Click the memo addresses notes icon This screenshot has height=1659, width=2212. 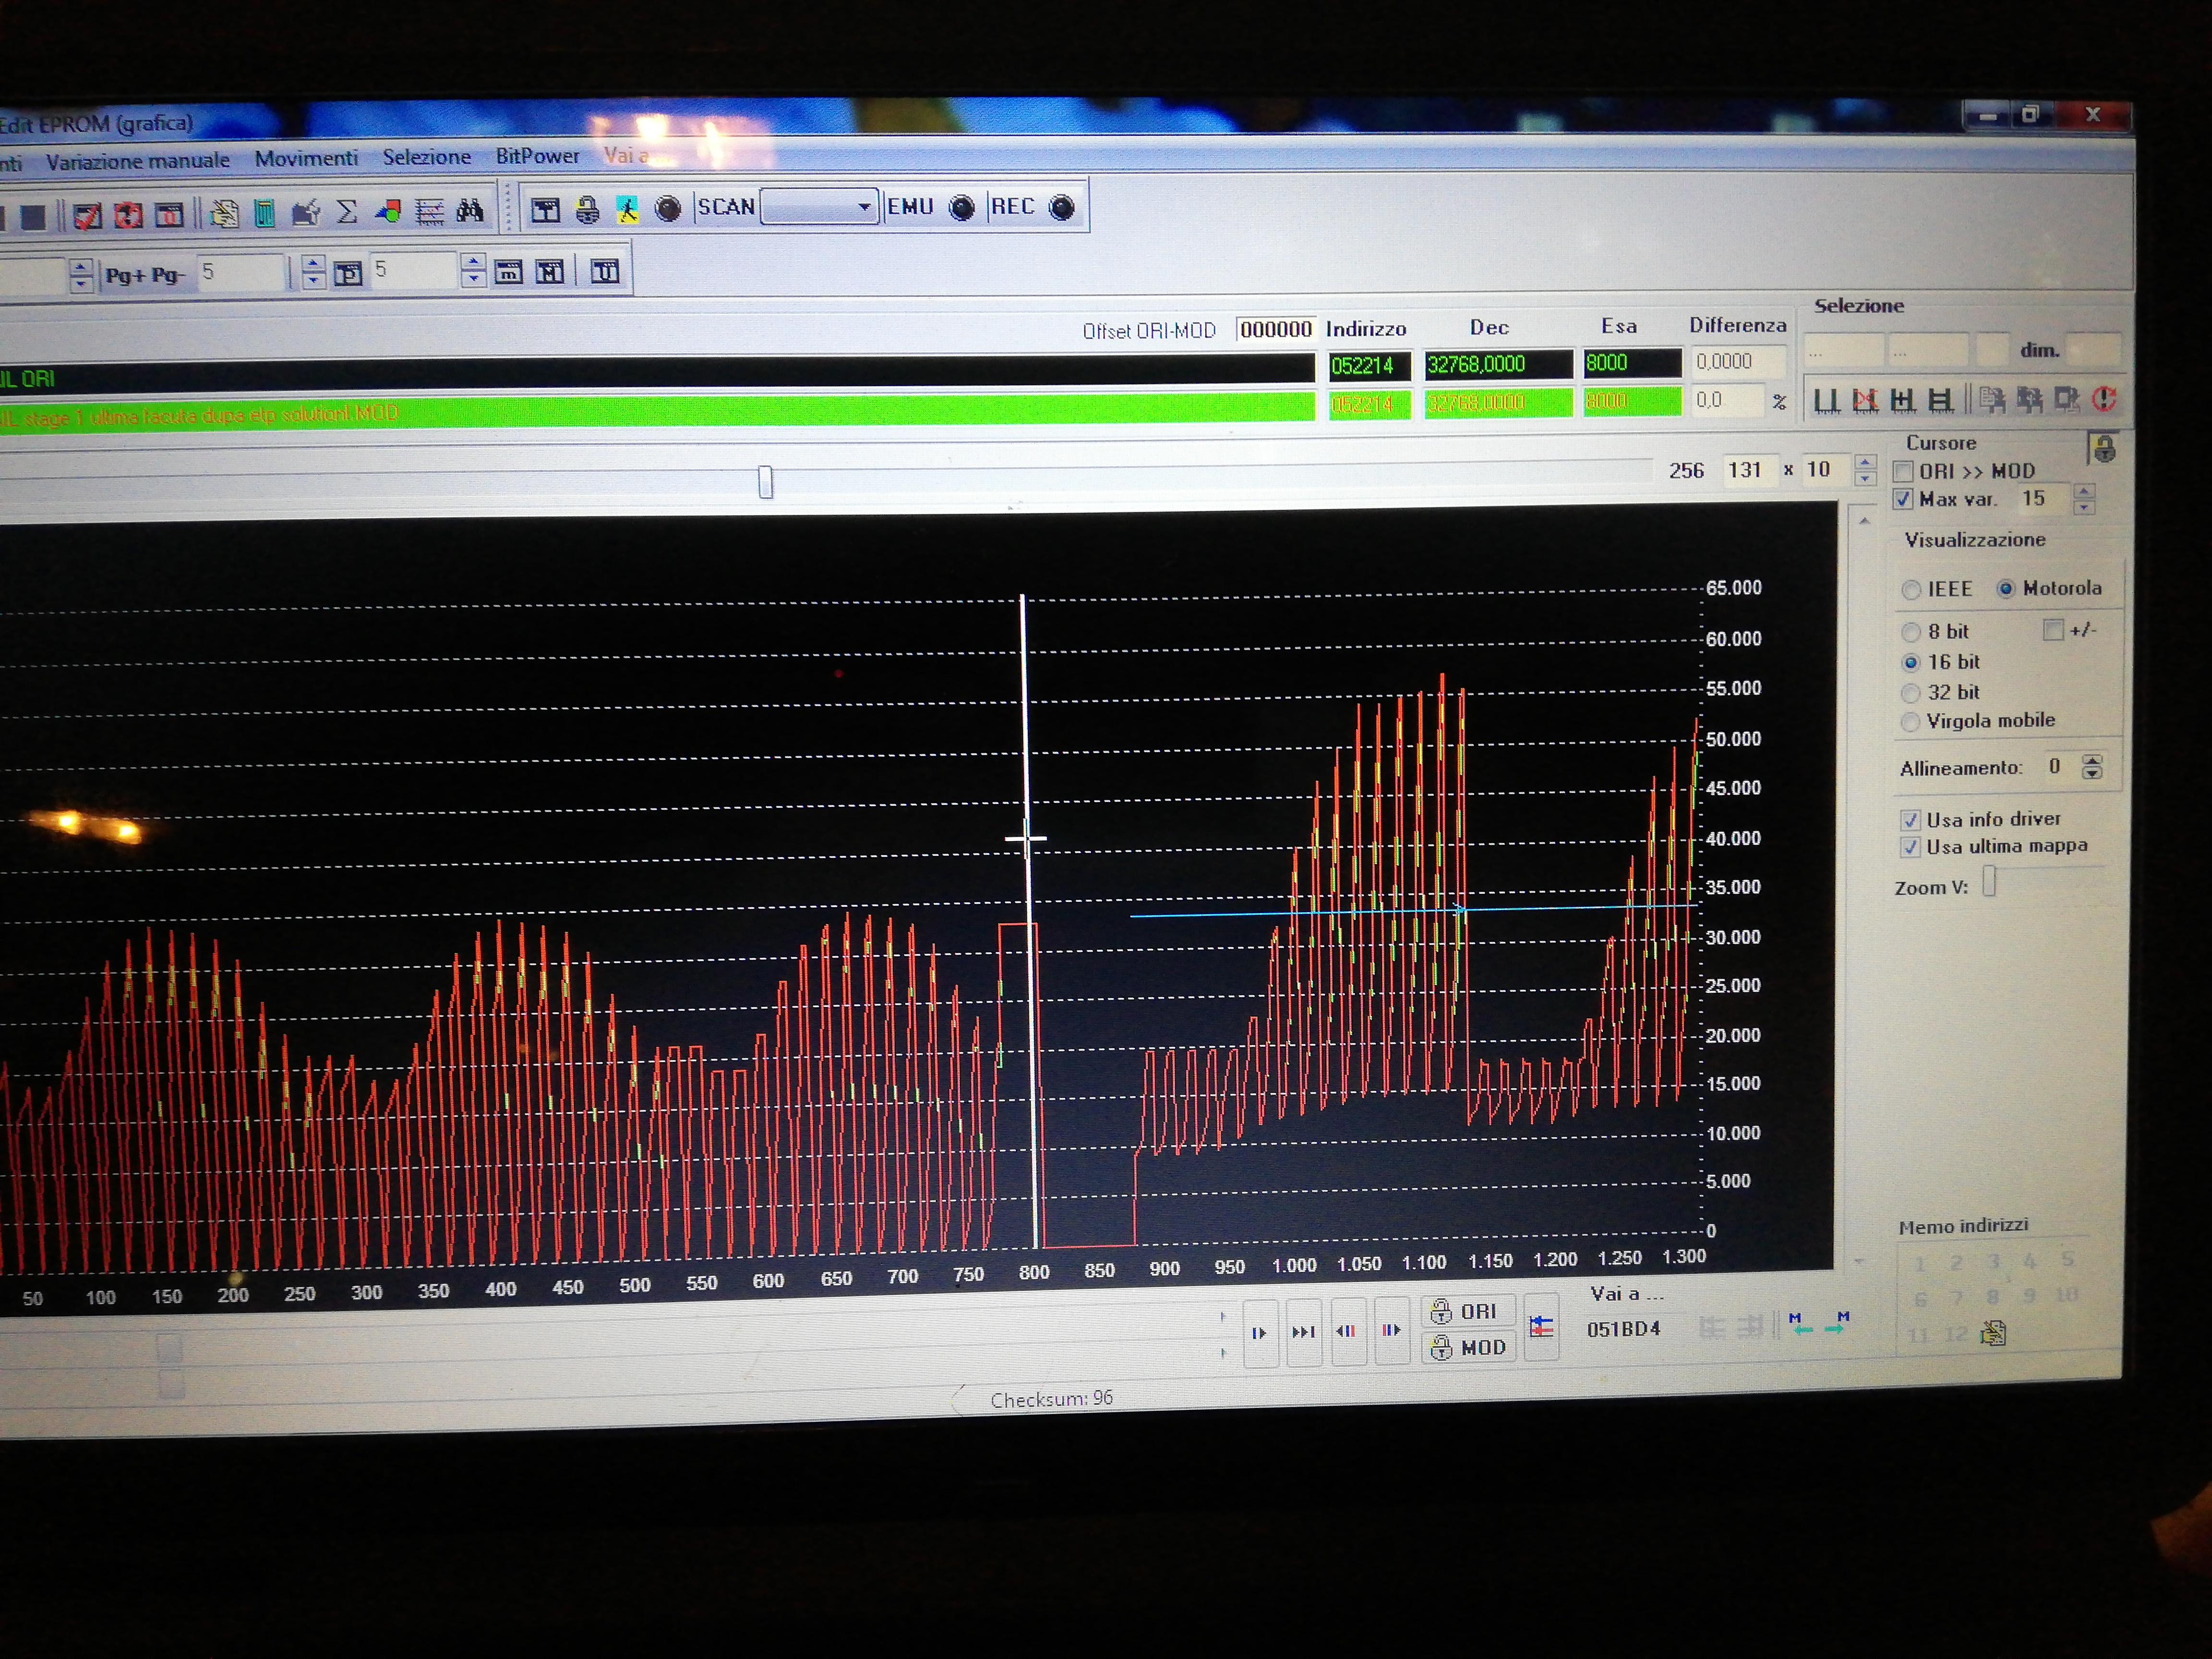[1993, 1332]
